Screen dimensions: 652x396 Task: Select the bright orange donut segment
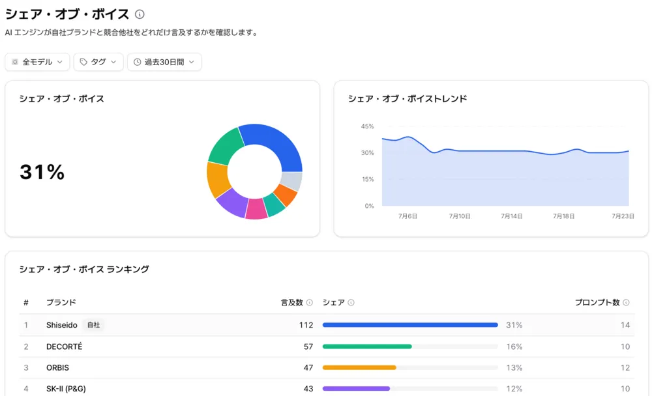pos(286,195)
